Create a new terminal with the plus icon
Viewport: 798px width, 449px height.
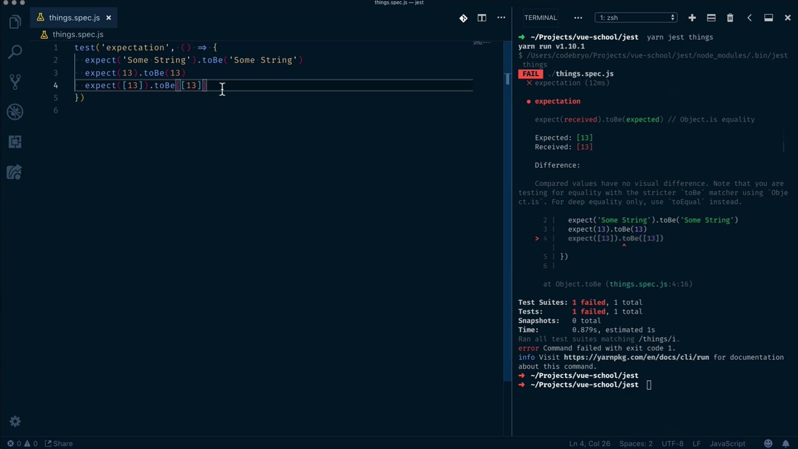click(x=692, y=17)
